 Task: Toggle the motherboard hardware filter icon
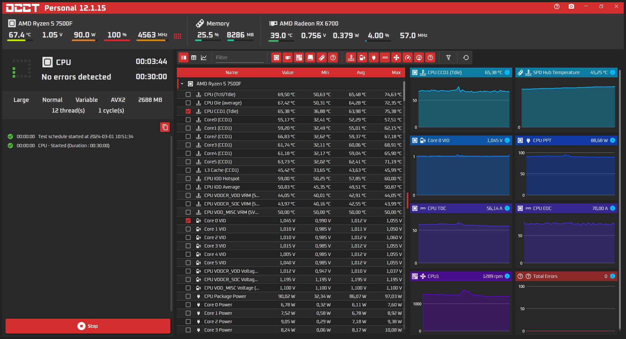(x=299, y=58)
